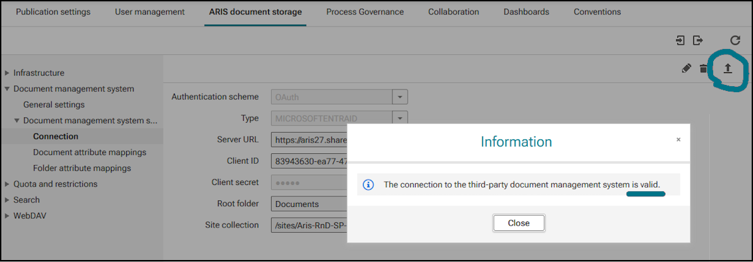
Task: Click the Server URL input field
Action: (309, 140)
